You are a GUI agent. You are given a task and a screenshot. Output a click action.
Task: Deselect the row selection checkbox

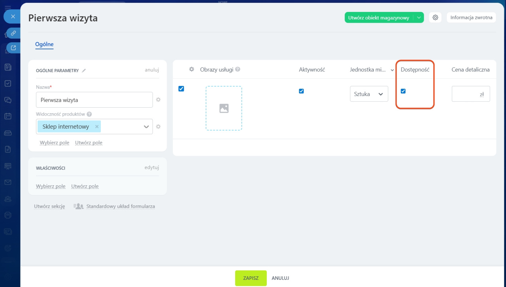click(x=181, y=89)
